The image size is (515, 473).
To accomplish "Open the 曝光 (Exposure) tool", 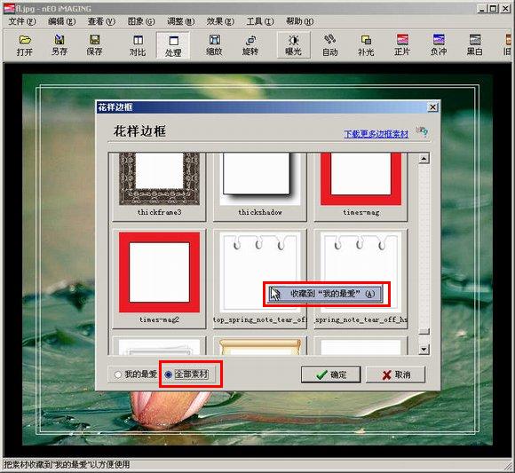I will click(x=293, y=45).
